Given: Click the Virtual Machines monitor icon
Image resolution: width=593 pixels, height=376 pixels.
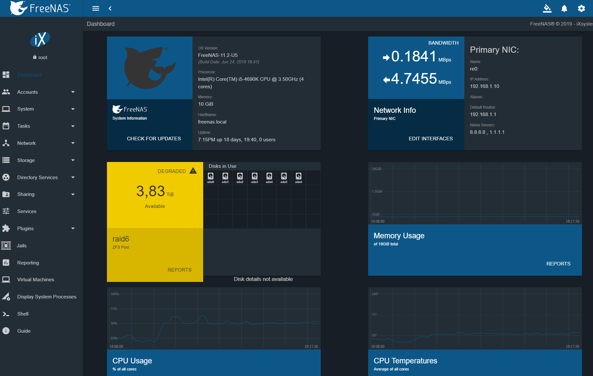Looking at the screenshot, I should [6, 279].
